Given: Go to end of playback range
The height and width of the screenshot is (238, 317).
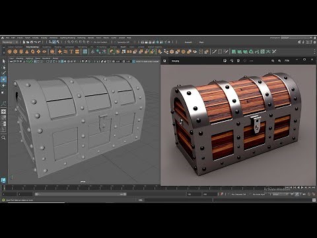Looking at the screenshot, I should click(314, 187).
